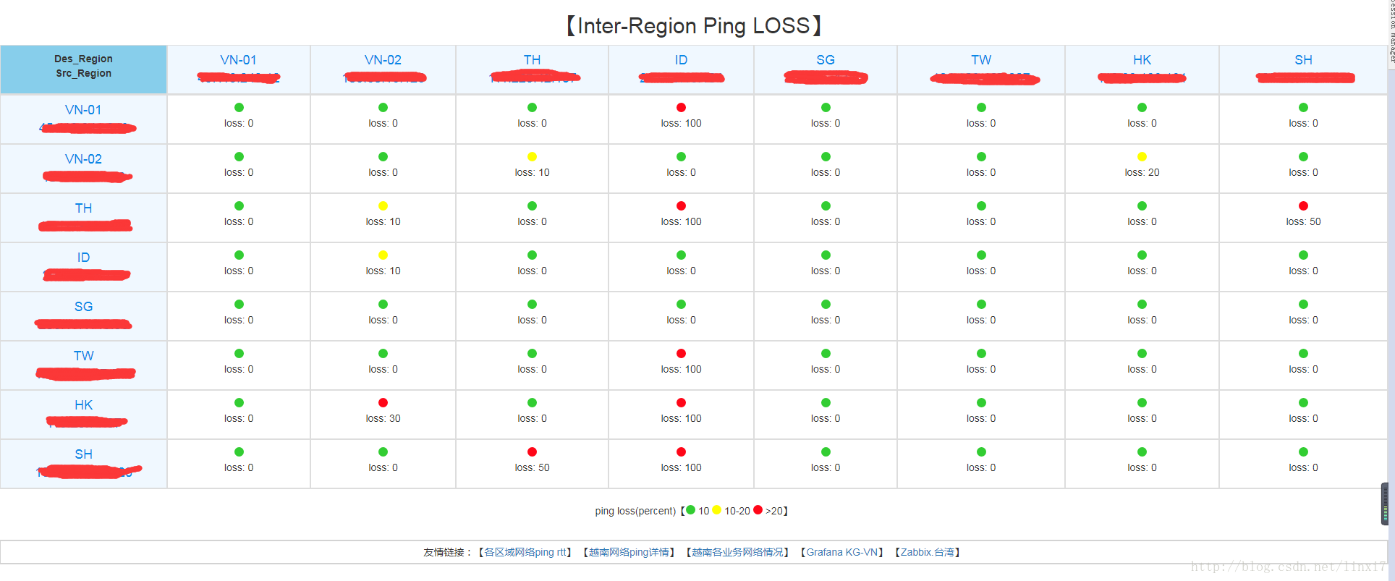Click the yellow 10-20 legend swatch
The width and height of the screenshot is (1395, 581).
point(716,510)
